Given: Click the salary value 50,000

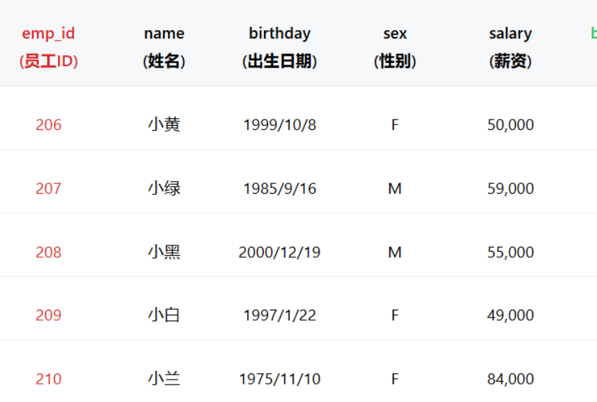Looking at the screenshot, I should 510,125.
